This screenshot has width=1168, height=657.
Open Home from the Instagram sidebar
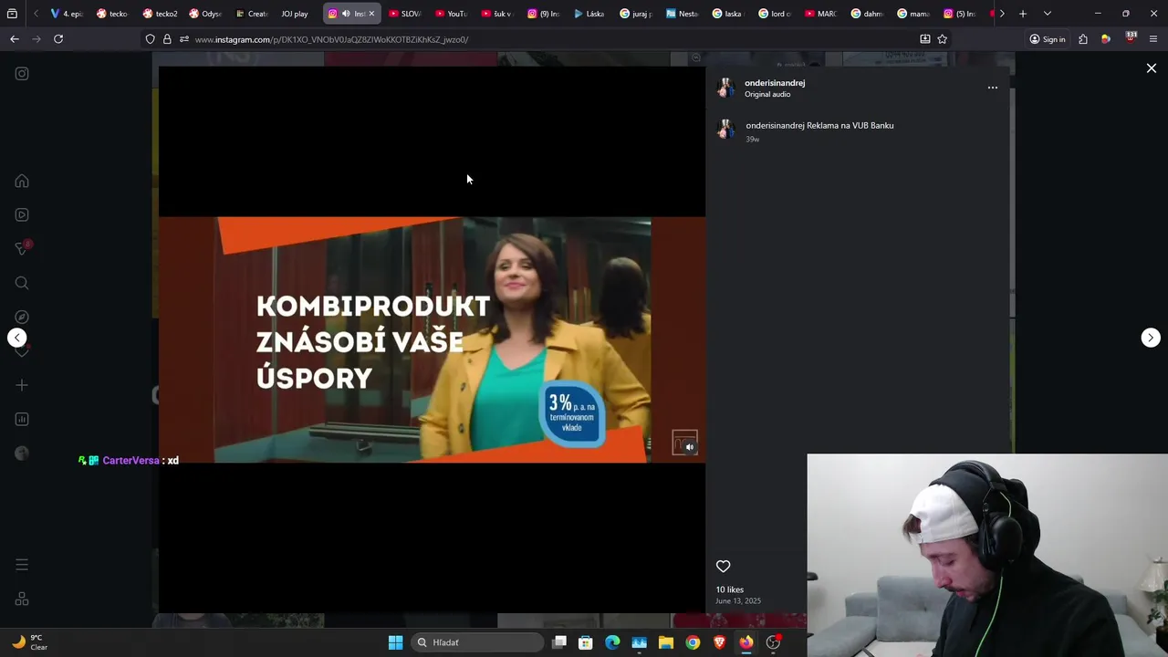(x=22, y=181)
